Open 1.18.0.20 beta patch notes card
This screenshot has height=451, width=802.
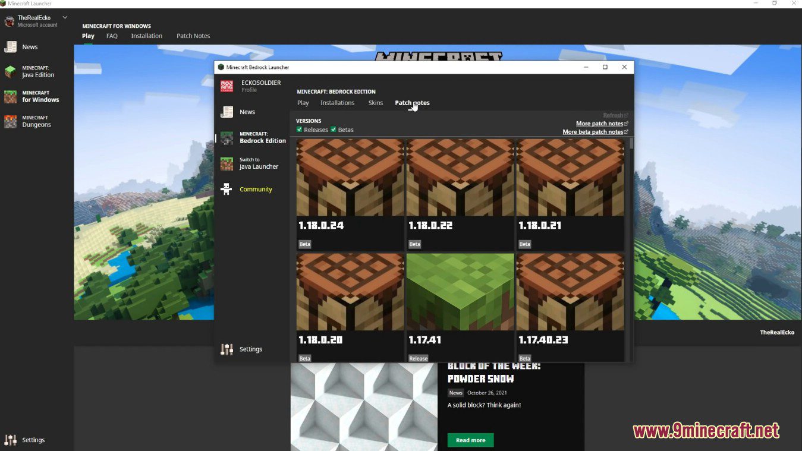(350, 307)
